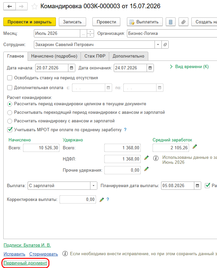The height and width of the screenshot is (268, 217).
Task: Click into the Месяц field Июль 2026
Action: (x=57, y=34)
